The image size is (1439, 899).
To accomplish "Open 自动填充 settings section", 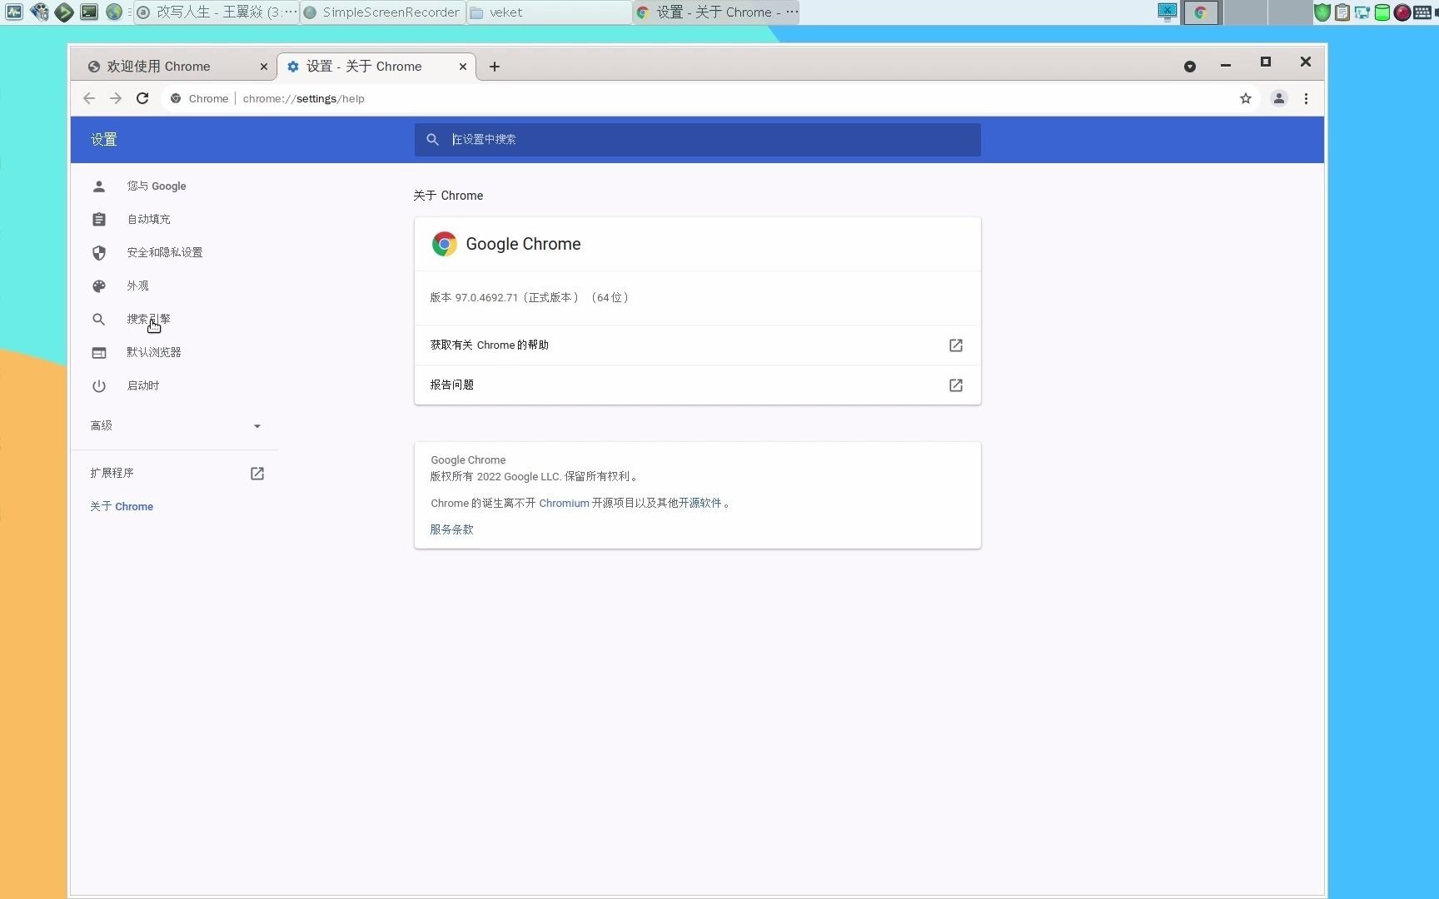I will [x=148, y=219].
